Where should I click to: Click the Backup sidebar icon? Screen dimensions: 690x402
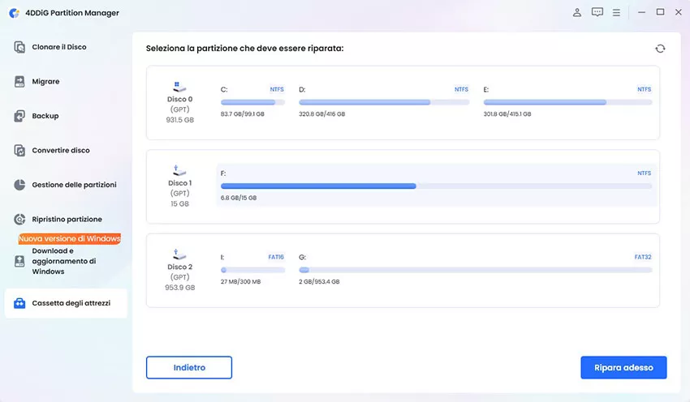20,116
